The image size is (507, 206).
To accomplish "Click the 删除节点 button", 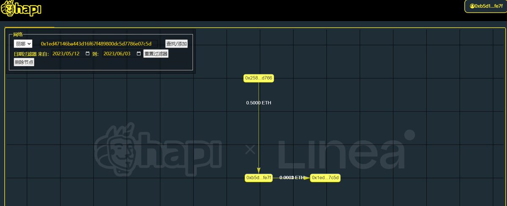I will (24, 62).
